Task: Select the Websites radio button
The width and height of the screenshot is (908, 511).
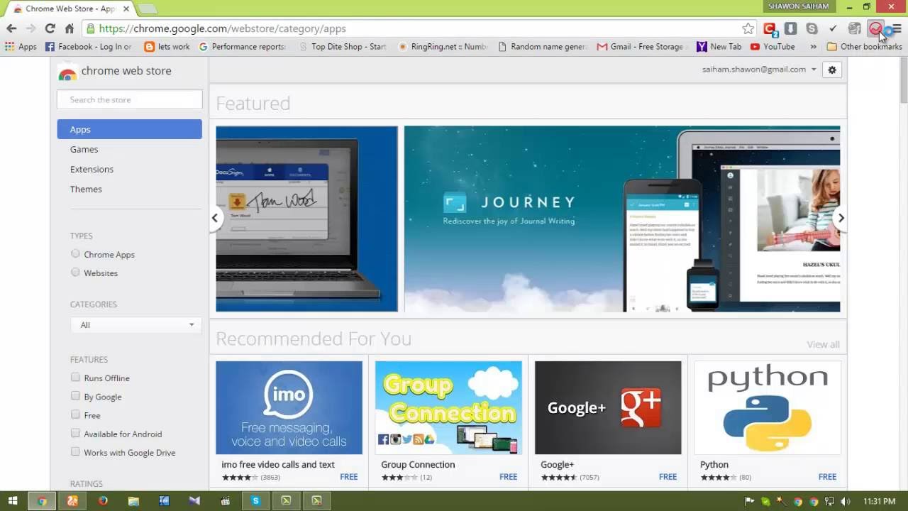Action: (x=75, y=273)
